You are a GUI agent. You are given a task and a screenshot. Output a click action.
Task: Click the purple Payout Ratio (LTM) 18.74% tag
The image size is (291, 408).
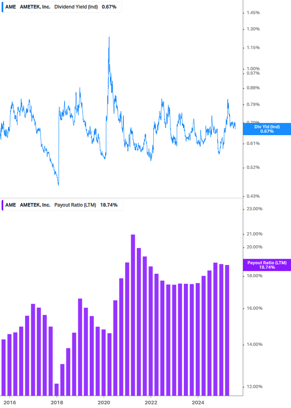pos(267,265)
